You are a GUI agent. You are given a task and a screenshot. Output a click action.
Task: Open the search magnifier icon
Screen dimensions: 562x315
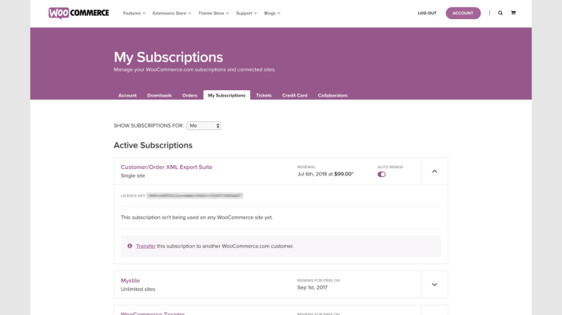coord(500,13)
